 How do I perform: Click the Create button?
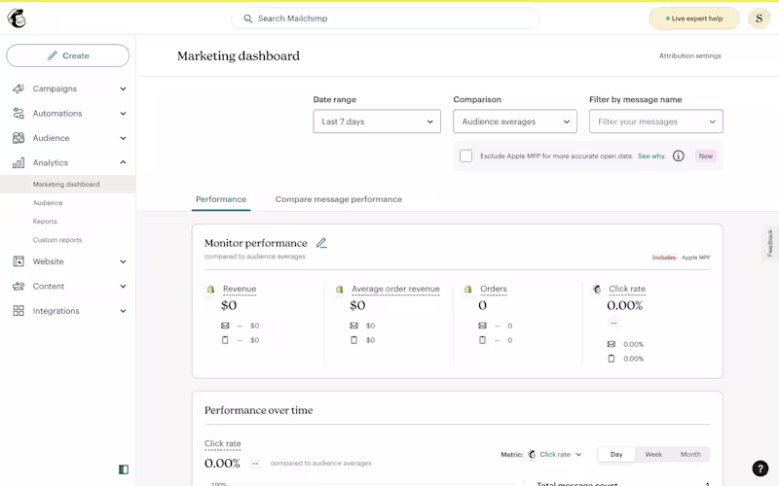(67, 55)
